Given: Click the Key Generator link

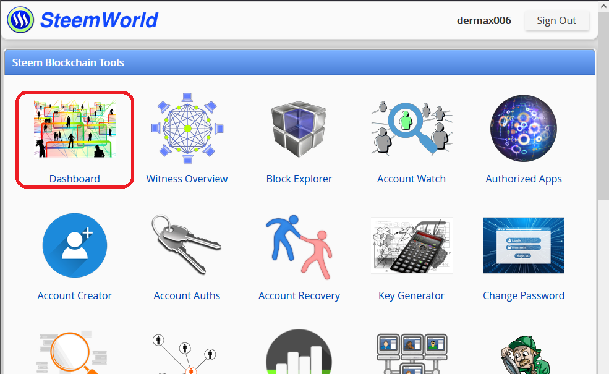Looking at the screenshot, I should click(411, 296).
